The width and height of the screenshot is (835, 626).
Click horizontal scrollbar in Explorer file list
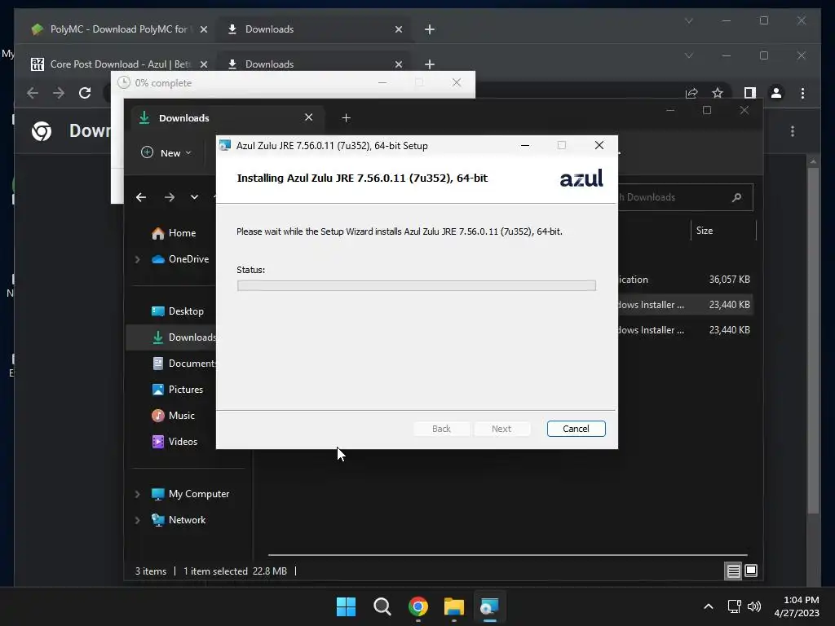tap(507, 554)
